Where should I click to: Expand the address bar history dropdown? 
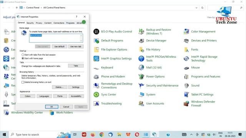point(196,8)
